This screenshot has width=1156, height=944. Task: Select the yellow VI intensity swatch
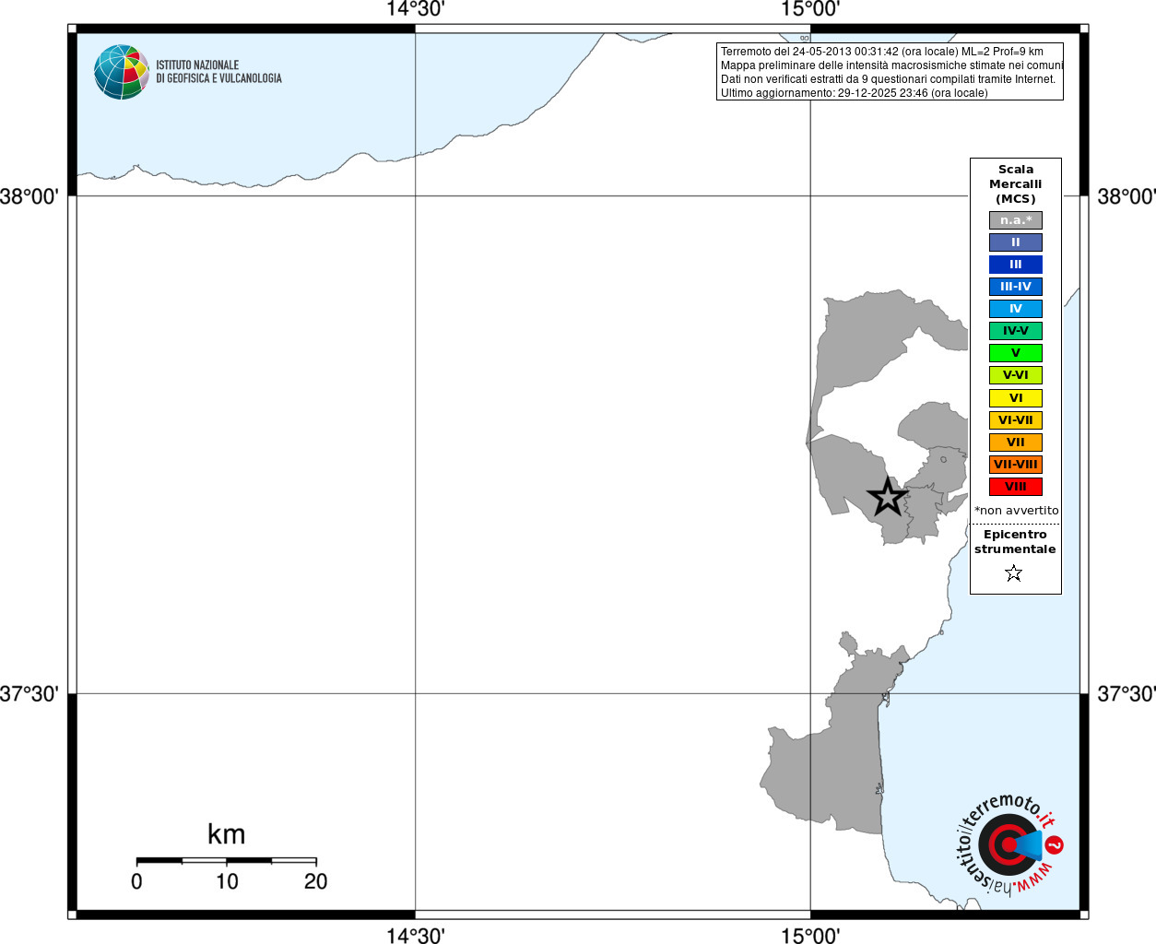click(x=1016, y=398)
